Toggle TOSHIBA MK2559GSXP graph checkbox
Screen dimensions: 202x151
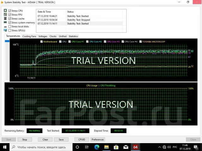tap(140, 42)
